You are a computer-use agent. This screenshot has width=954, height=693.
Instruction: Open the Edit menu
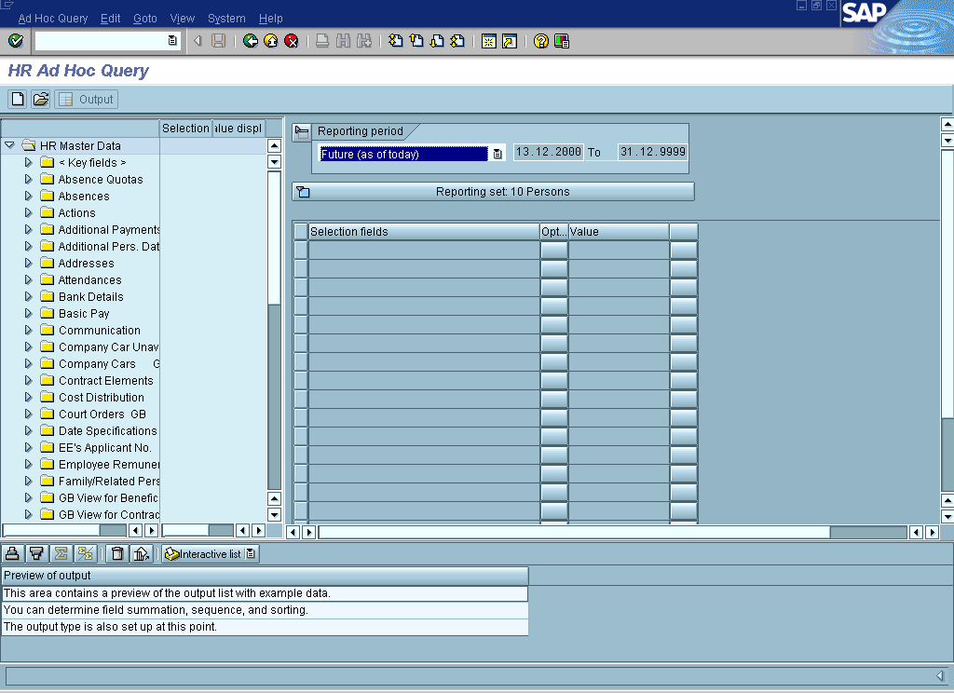110,19
